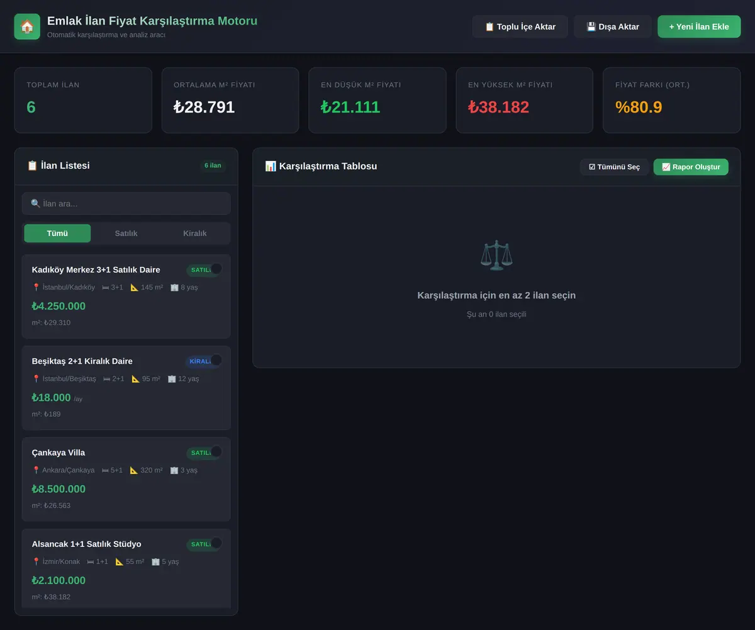Viewport: 755px width, 630px height.
Task: Add a listing with Yeni İlan Ekle
Action: click(x=699, y=26)
